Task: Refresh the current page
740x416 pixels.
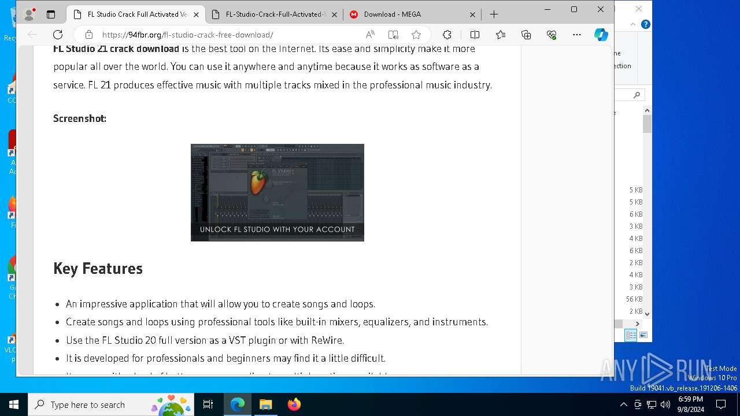Action: 58,35
